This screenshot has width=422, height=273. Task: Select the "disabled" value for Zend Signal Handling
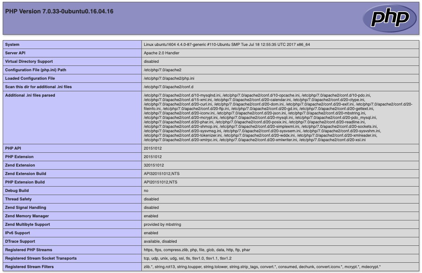coord(151,208)
